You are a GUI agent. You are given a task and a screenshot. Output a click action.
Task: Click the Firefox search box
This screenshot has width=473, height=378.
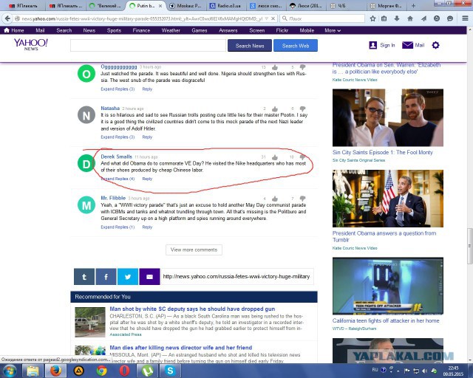point(322,18)
